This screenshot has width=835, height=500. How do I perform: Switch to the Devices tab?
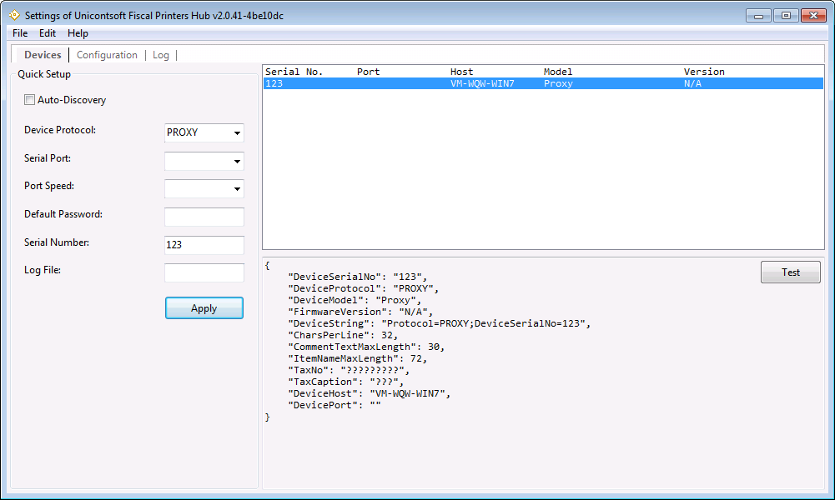(43, 55)
